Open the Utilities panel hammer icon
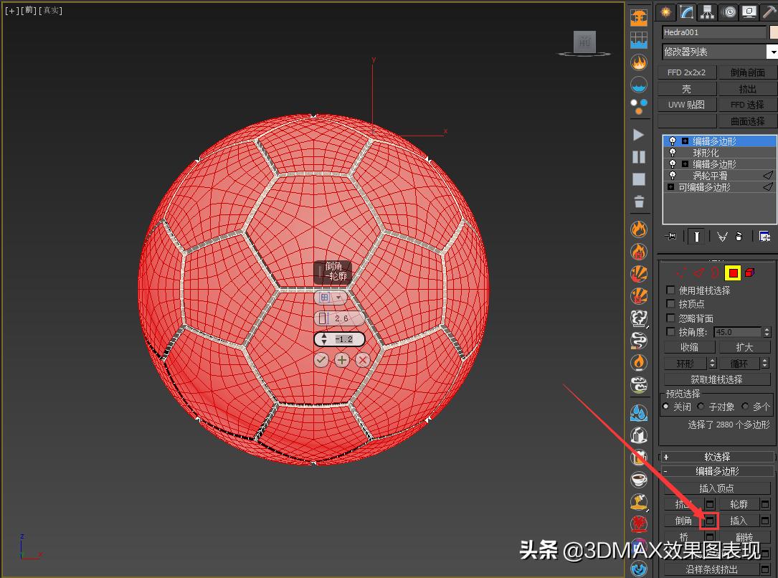Viewport: 778px width, 578px height. tap(769, 11)
